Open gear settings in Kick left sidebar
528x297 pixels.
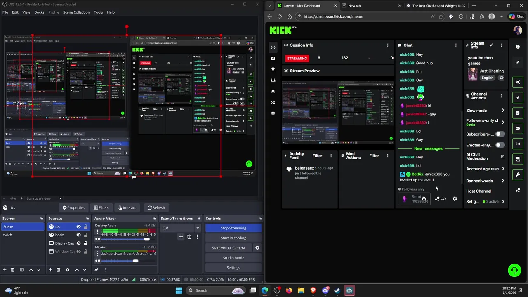click(273, 113)
